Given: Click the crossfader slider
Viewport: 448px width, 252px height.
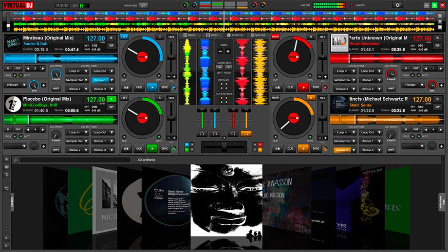Looking at the screenshot, I should click(224, 147).
